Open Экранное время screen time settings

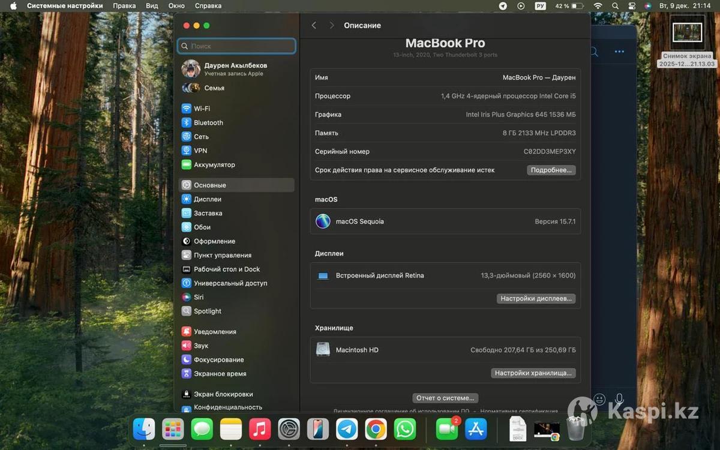click(220, 373)
